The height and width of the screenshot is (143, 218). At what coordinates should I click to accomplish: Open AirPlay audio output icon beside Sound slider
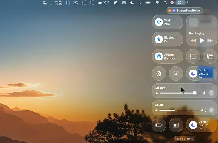pos(211,110)
